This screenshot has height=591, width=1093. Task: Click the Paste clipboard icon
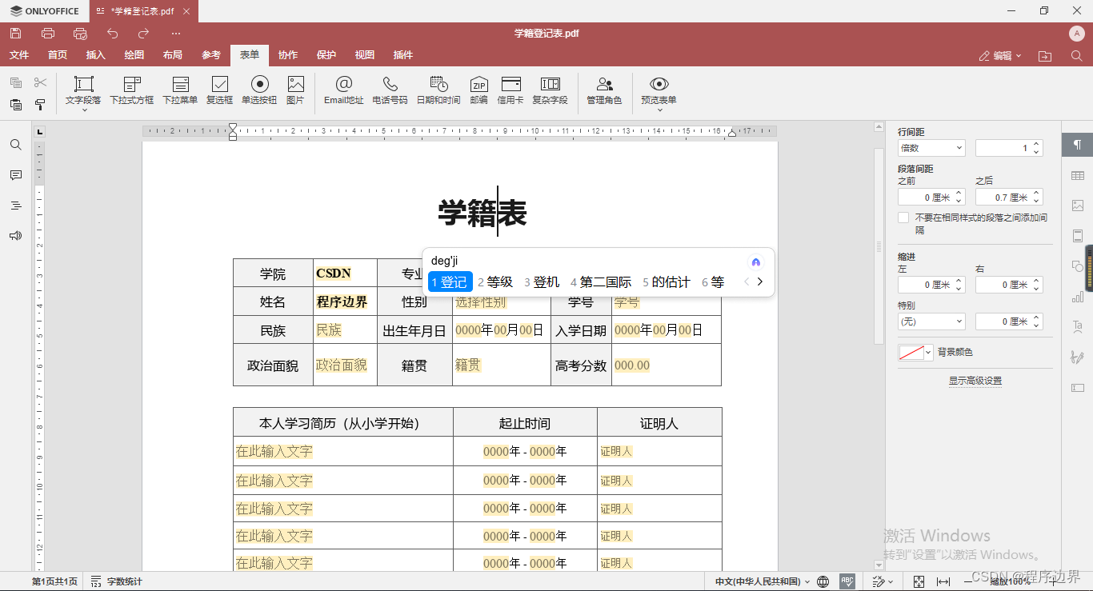pyautogui.click(x=16, y=104)
